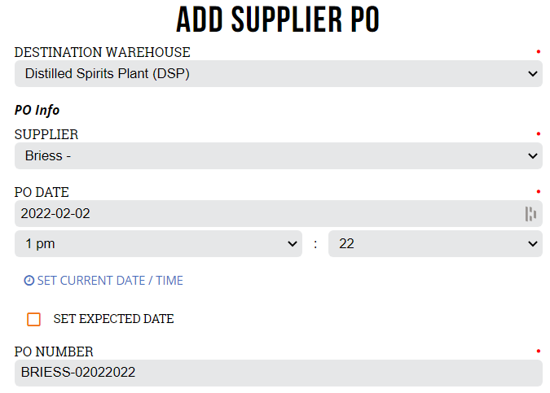Click the Set Expected Date label text
The image size is (550, 393).
113,319
